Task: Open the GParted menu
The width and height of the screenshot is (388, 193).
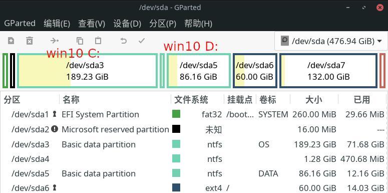Action: pyautogui.click(x=20, y=24)
